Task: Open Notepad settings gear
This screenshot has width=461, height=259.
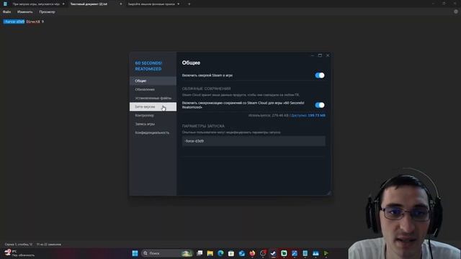Action: pyautogui.click(x=456, y=12)
